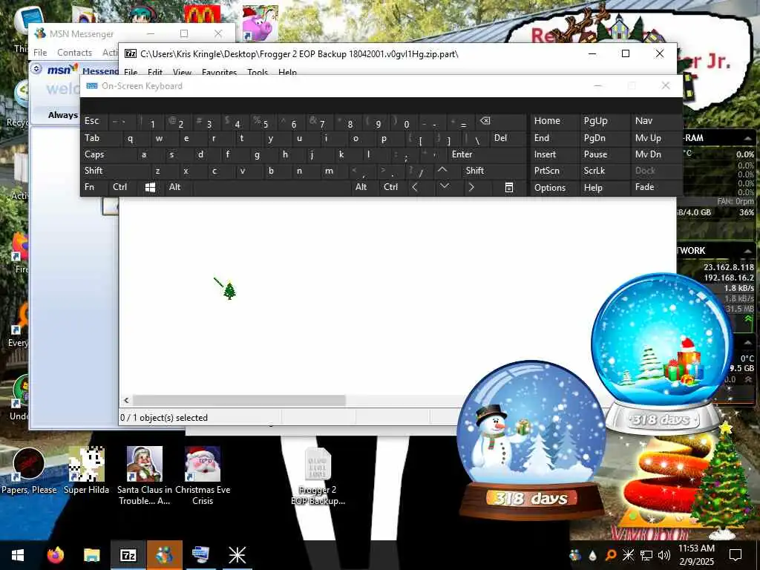Click the 7-Zip horizontal scrollbar thumb
The width and height of the screenshot is (760, 570).
(x=239, y=400)
